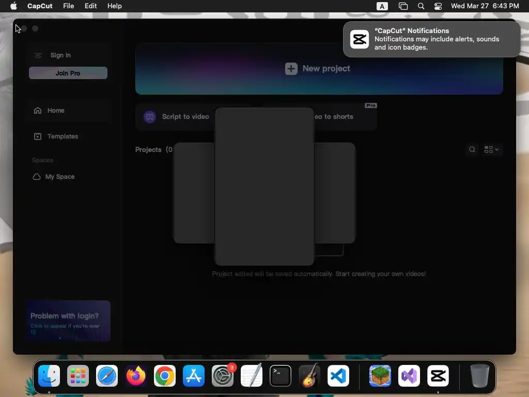This screenshot has height=397, width=529.
Task: Open Google Chrome in the Dock
Action: pos(165,376)
